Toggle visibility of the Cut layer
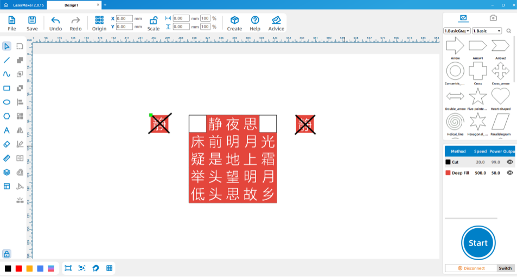The image size is (517, 277). tap(510, 162)
